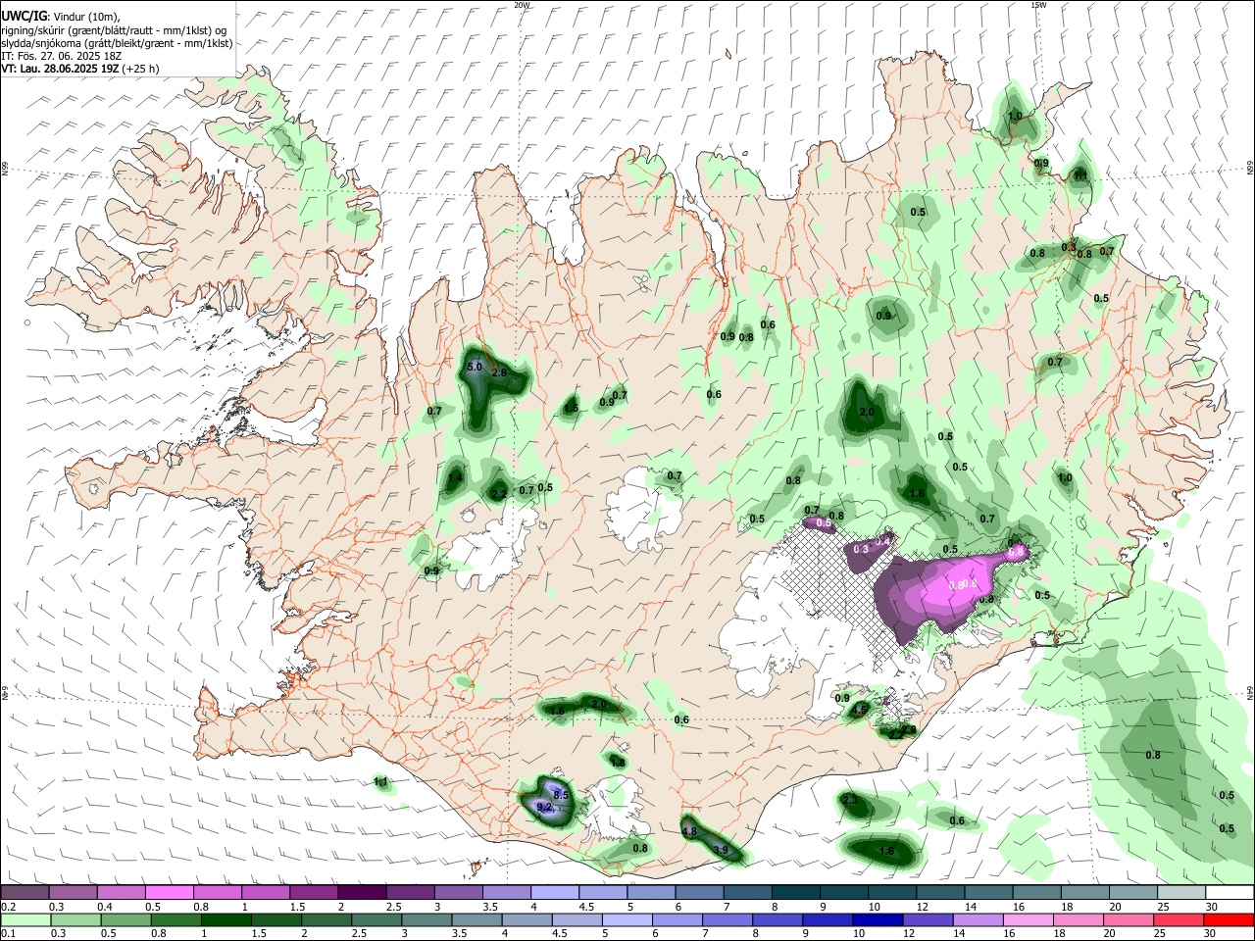
Task: Click the 8.5 precipitation value
Action: click(562, 795)
